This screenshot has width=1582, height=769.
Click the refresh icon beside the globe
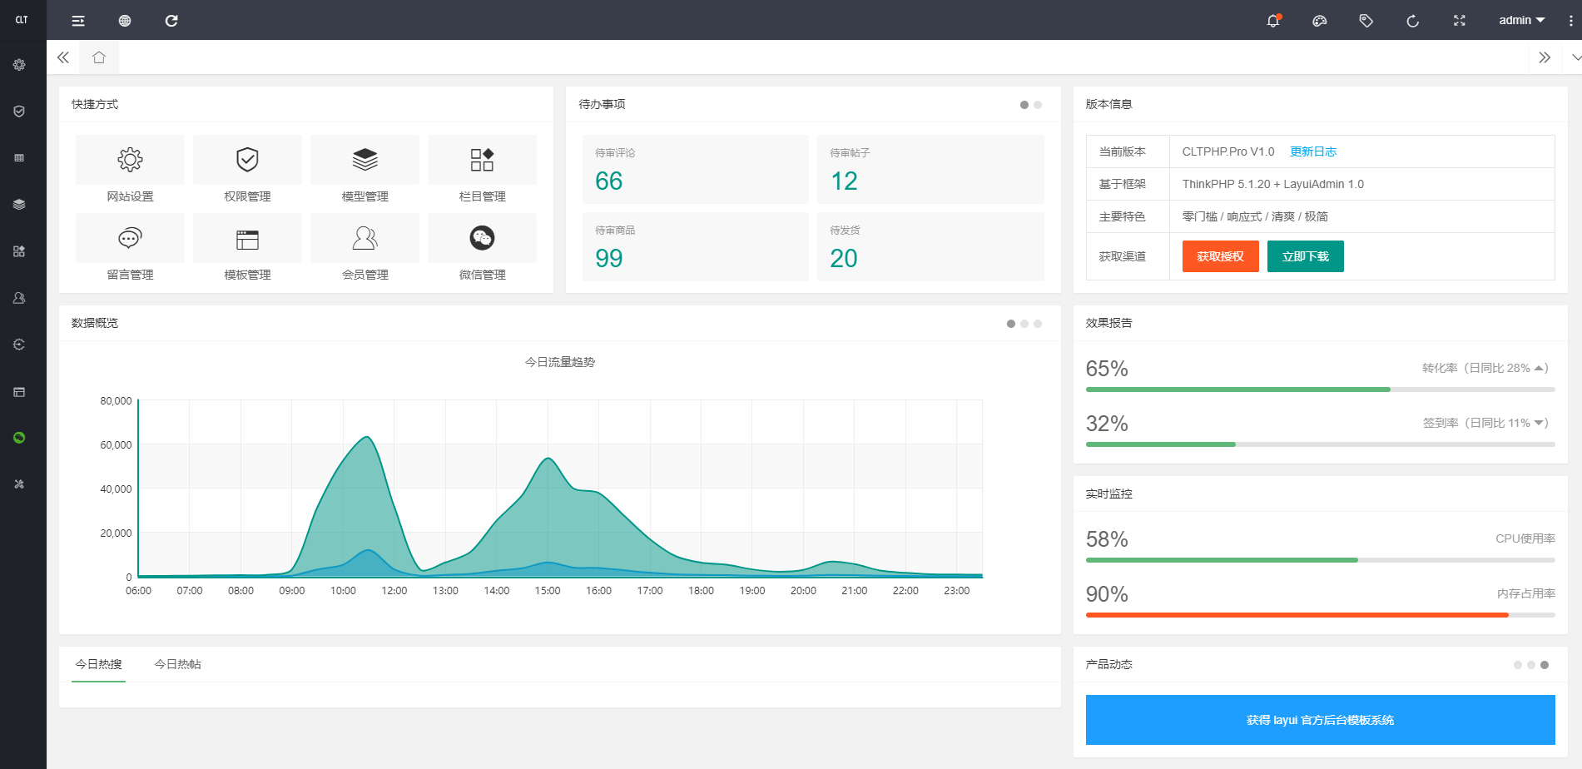pos(171,21)
